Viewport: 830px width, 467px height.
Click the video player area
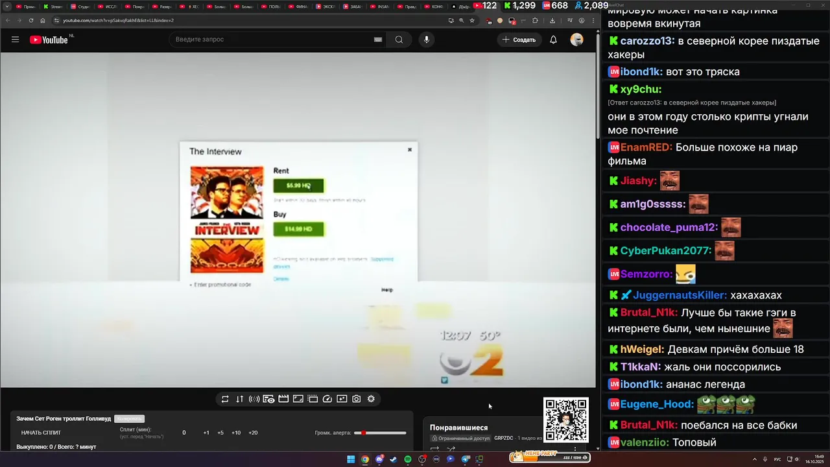pyautogui.click(x=298, y=220)
